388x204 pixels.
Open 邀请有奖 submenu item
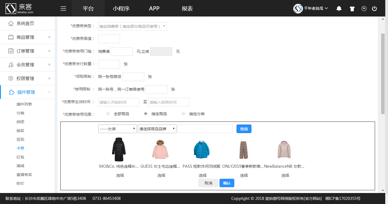pos(24,175)
